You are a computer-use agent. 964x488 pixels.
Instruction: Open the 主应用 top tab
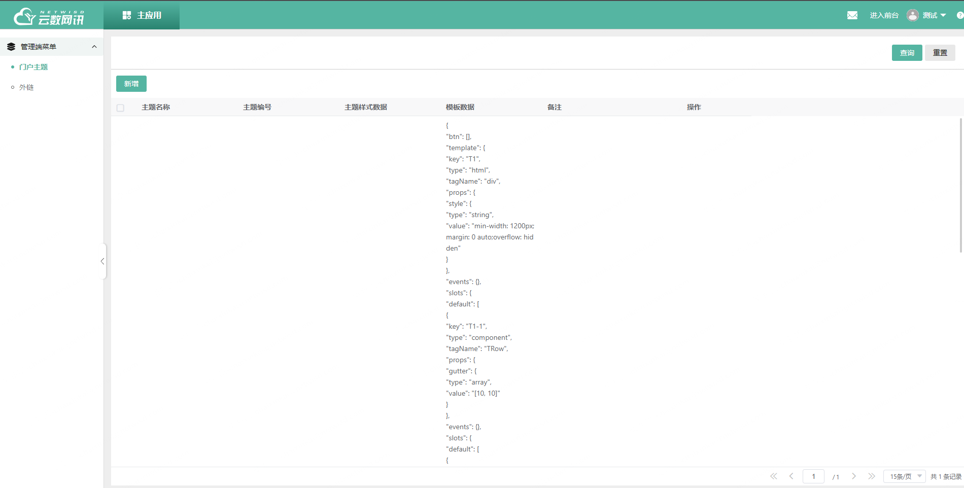(142, 15)
